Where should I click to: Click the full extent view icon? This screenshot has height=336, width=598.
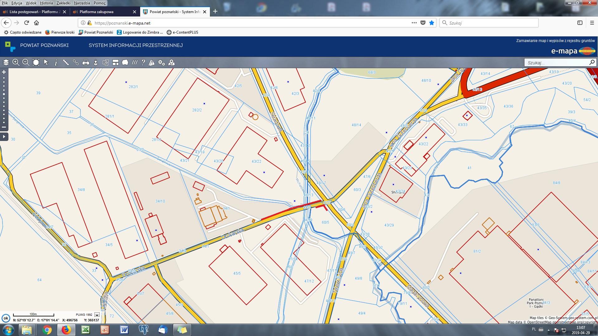pyautogui.click(x=36, y=63)
